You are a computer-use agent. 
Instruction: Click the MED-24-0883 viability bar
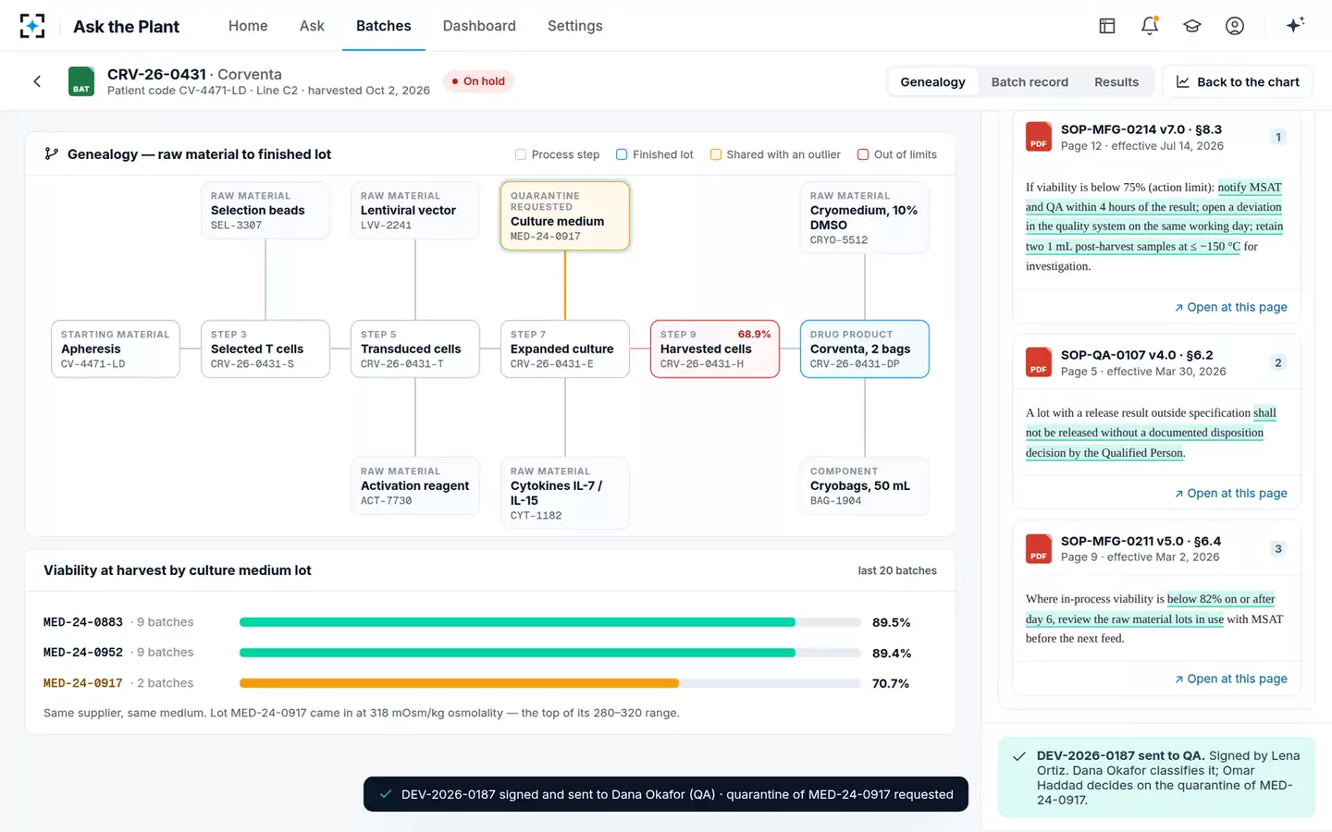pyautogui.click(x=550, y=622)
